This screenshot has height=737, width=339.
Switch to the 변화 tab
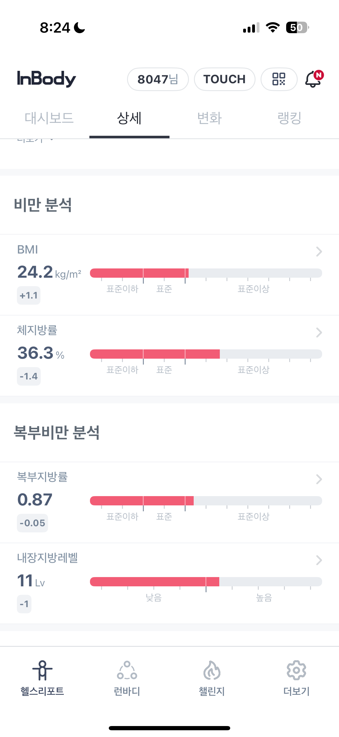(209, 118)
